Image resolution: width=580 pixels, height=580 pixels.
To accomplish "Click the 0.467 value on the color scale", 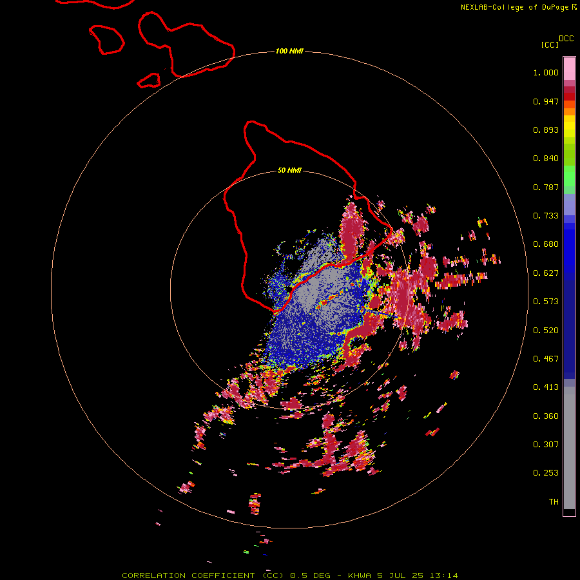I will [x=546, y=359].
